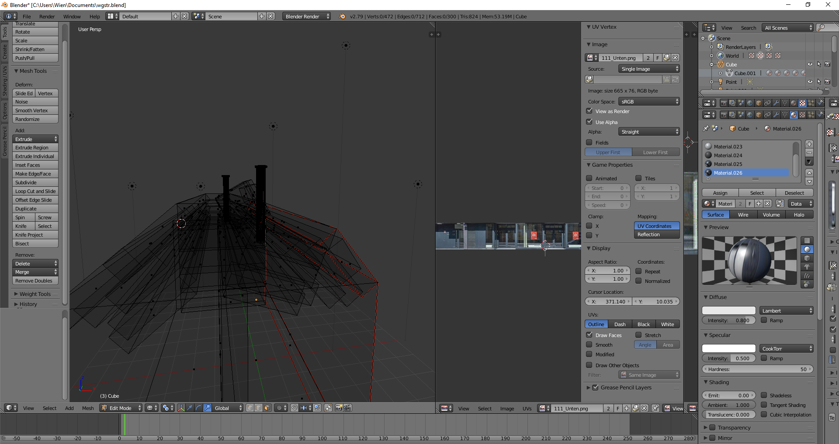Open the Color Space sRGB dropdown

pyautogui.click(x=649, y=102)
